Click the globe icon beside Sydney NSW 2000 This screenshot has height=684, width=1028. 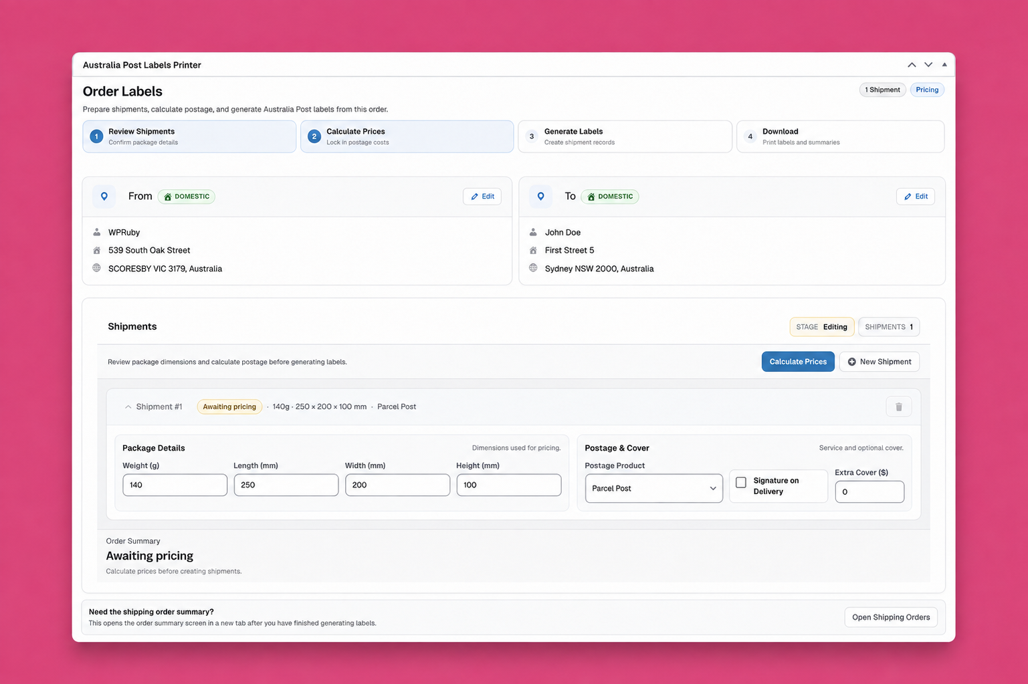[x=533, y=268]
